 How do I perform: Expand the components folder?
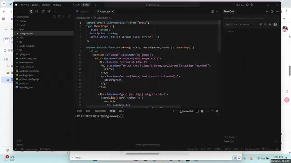coord(44,34)
